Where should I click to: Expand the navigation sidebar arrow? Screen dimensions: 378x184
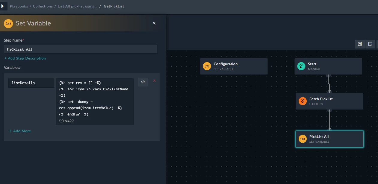(3, 6)
